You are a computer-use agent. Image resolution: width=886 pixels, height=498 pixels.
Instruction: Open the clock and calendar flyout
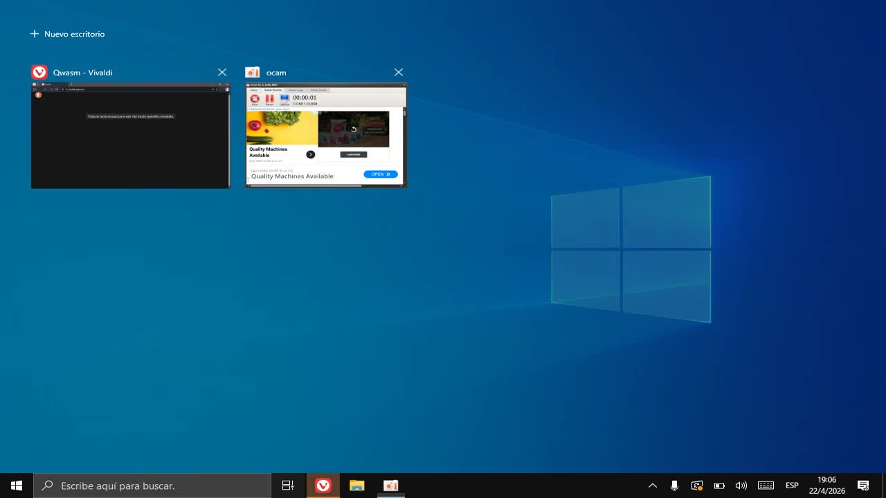tap(827, 486)
